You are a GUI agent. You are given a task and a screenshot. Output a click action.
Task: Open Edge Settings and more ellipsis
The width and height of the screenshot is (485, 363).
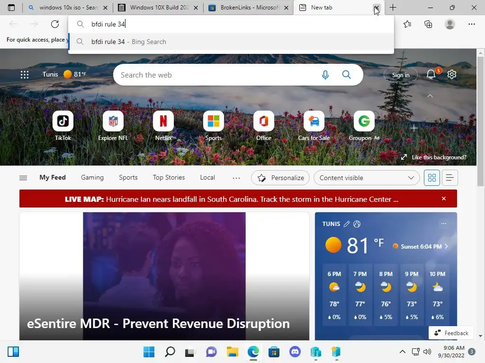pos(471,24)
